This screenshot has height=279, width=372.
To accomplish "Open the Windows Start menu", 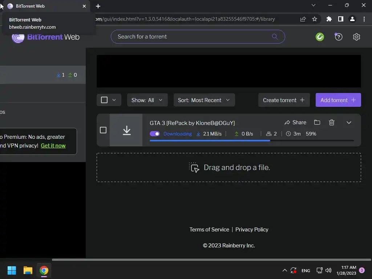I will click(x=12, y=270).
